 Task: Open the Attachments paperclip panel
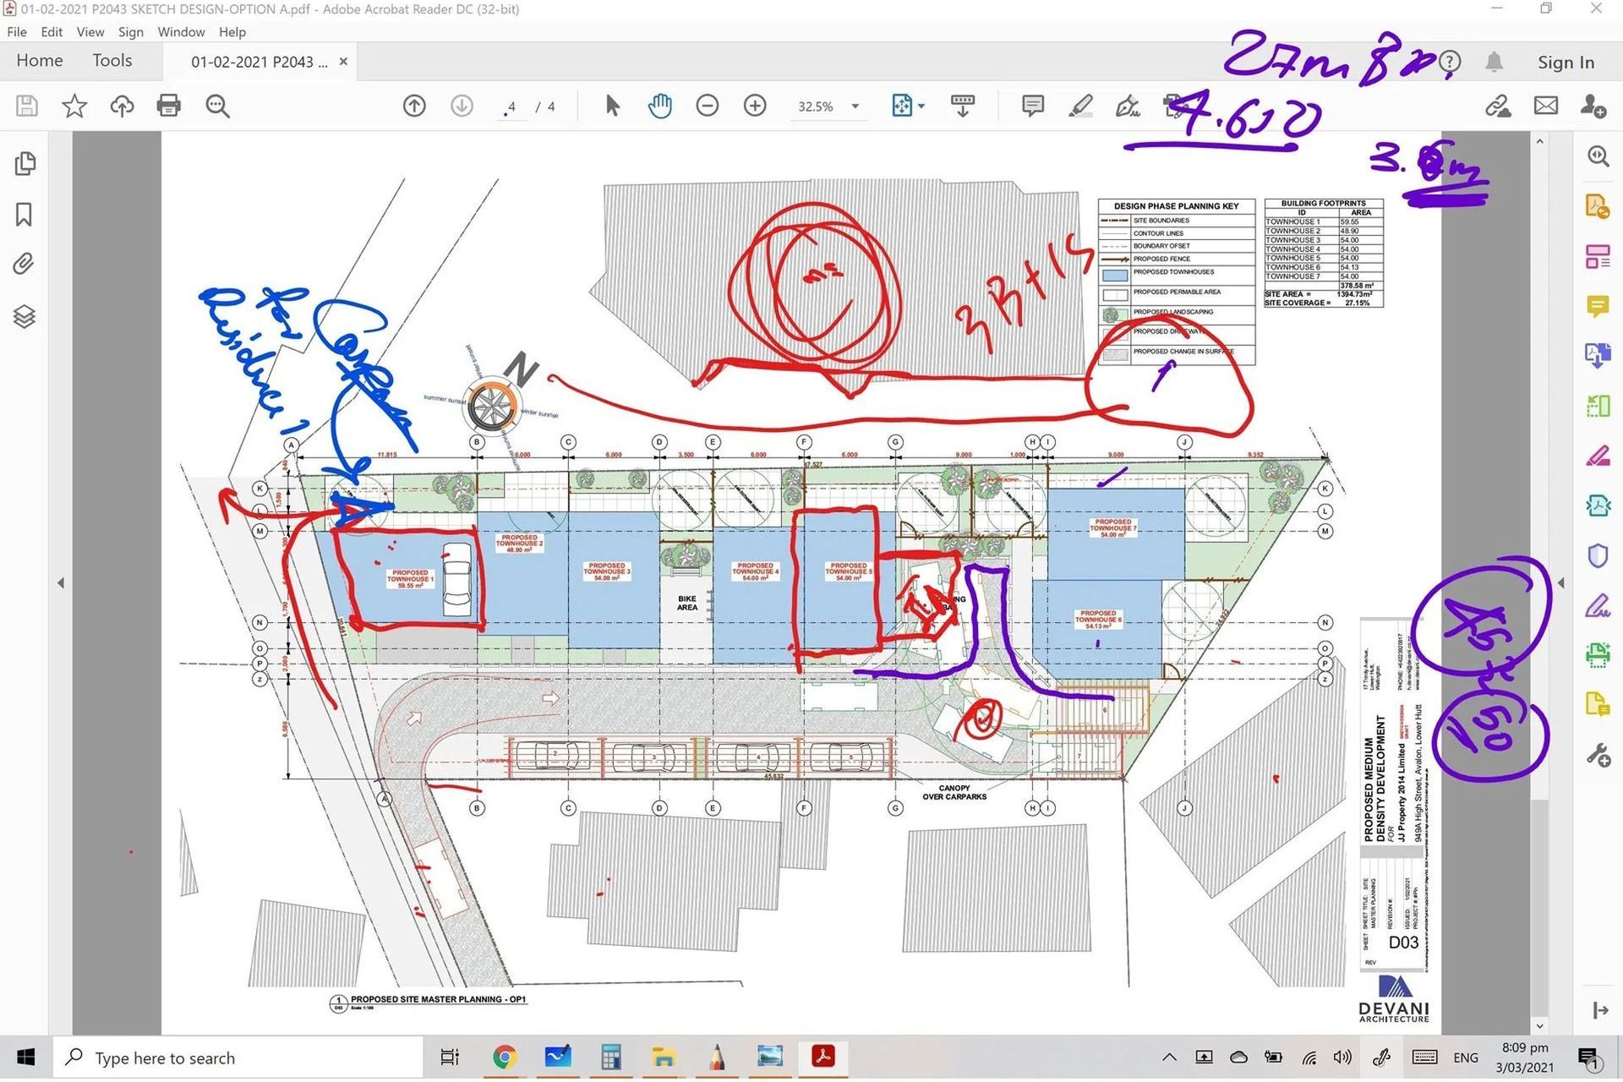(25, 265)
